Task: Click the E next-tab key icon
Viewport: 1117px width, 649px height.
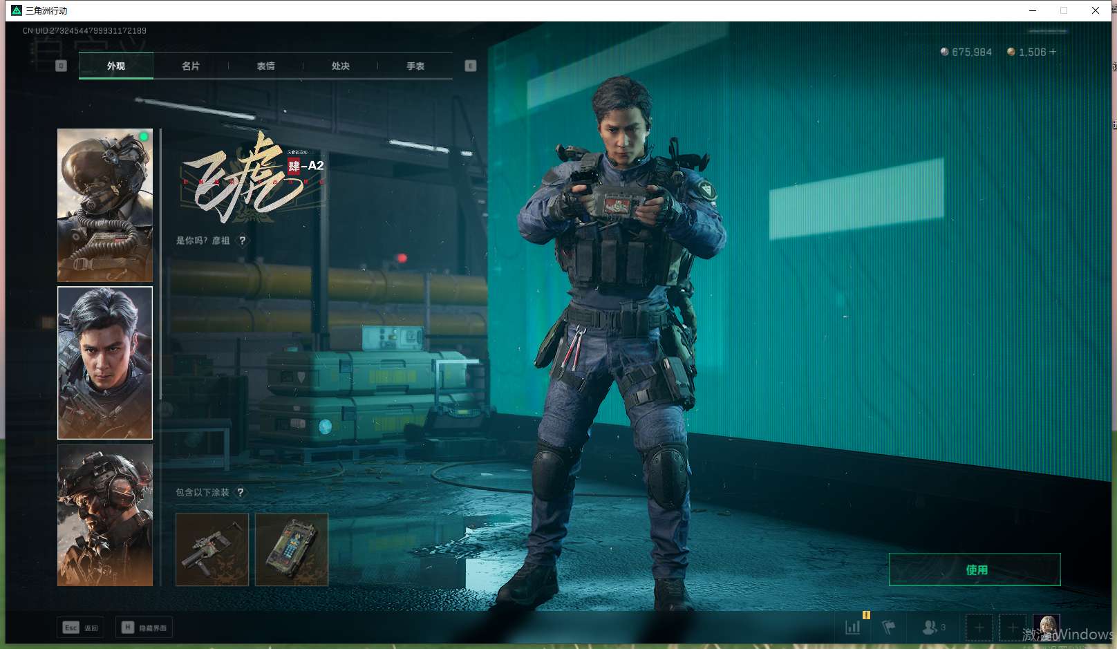Action: [471, 66]
